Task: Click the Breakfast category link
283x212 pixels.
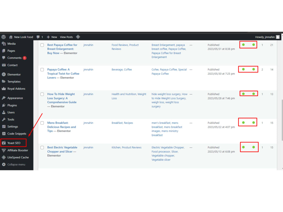Action: [117, 123]
